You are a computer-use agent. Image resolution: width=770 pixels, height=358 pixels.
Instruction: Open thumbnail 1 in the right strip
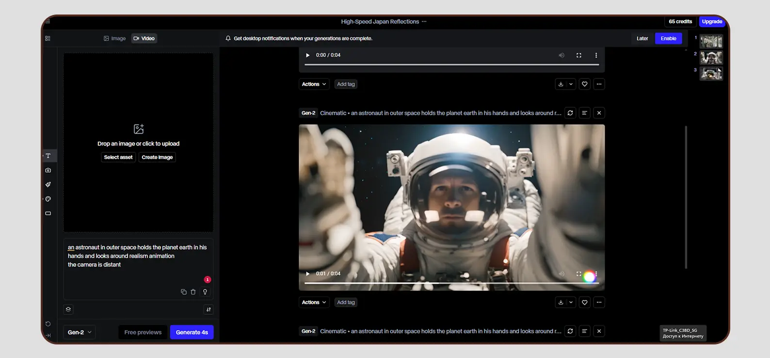click(x=711, y=42)
